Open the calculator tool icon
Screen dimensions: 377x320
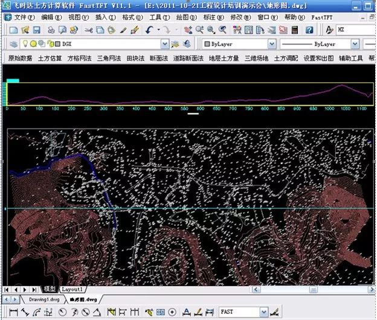(295, 30)
